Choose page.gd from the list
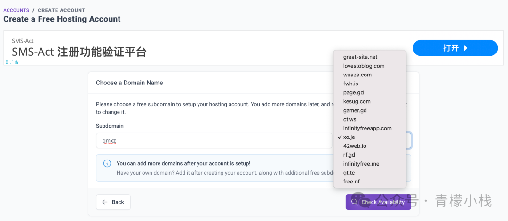Image resolution: width=508 pixels, height=221 pixels. coord(353,92)
